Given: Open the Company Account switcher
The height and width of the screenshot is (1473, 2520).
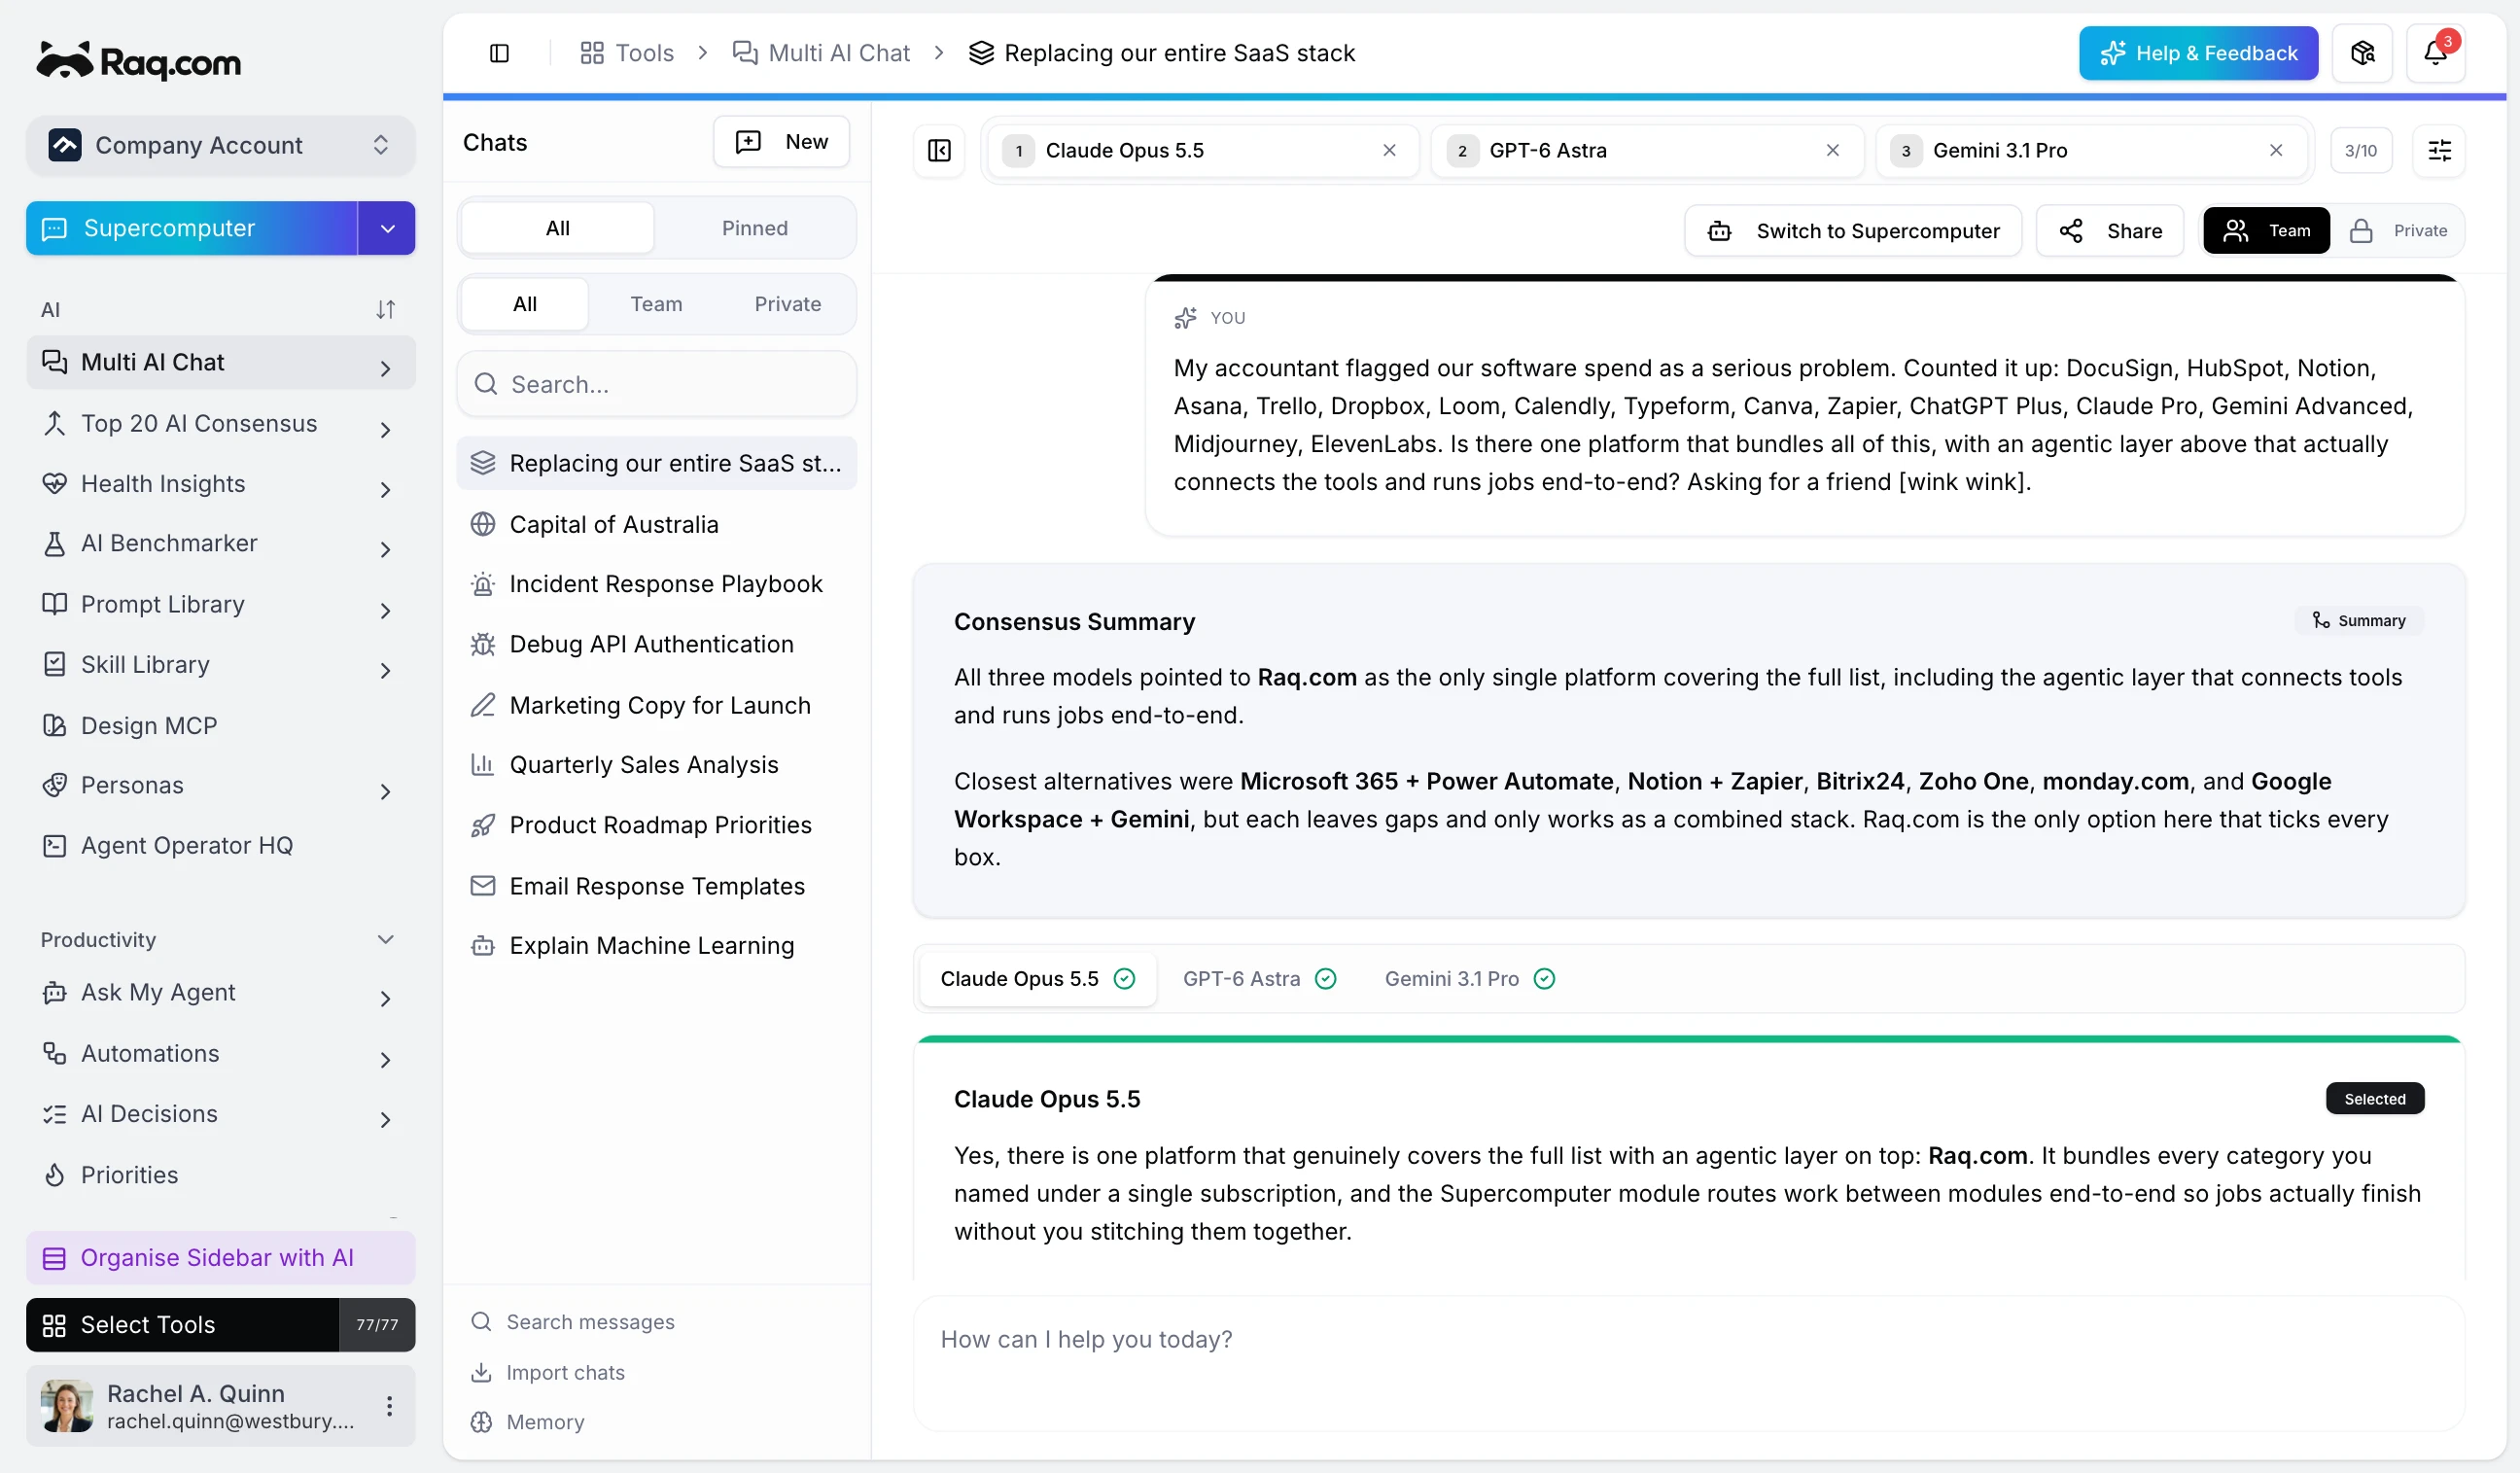Looking at the screenshot, I should point(220,145).
